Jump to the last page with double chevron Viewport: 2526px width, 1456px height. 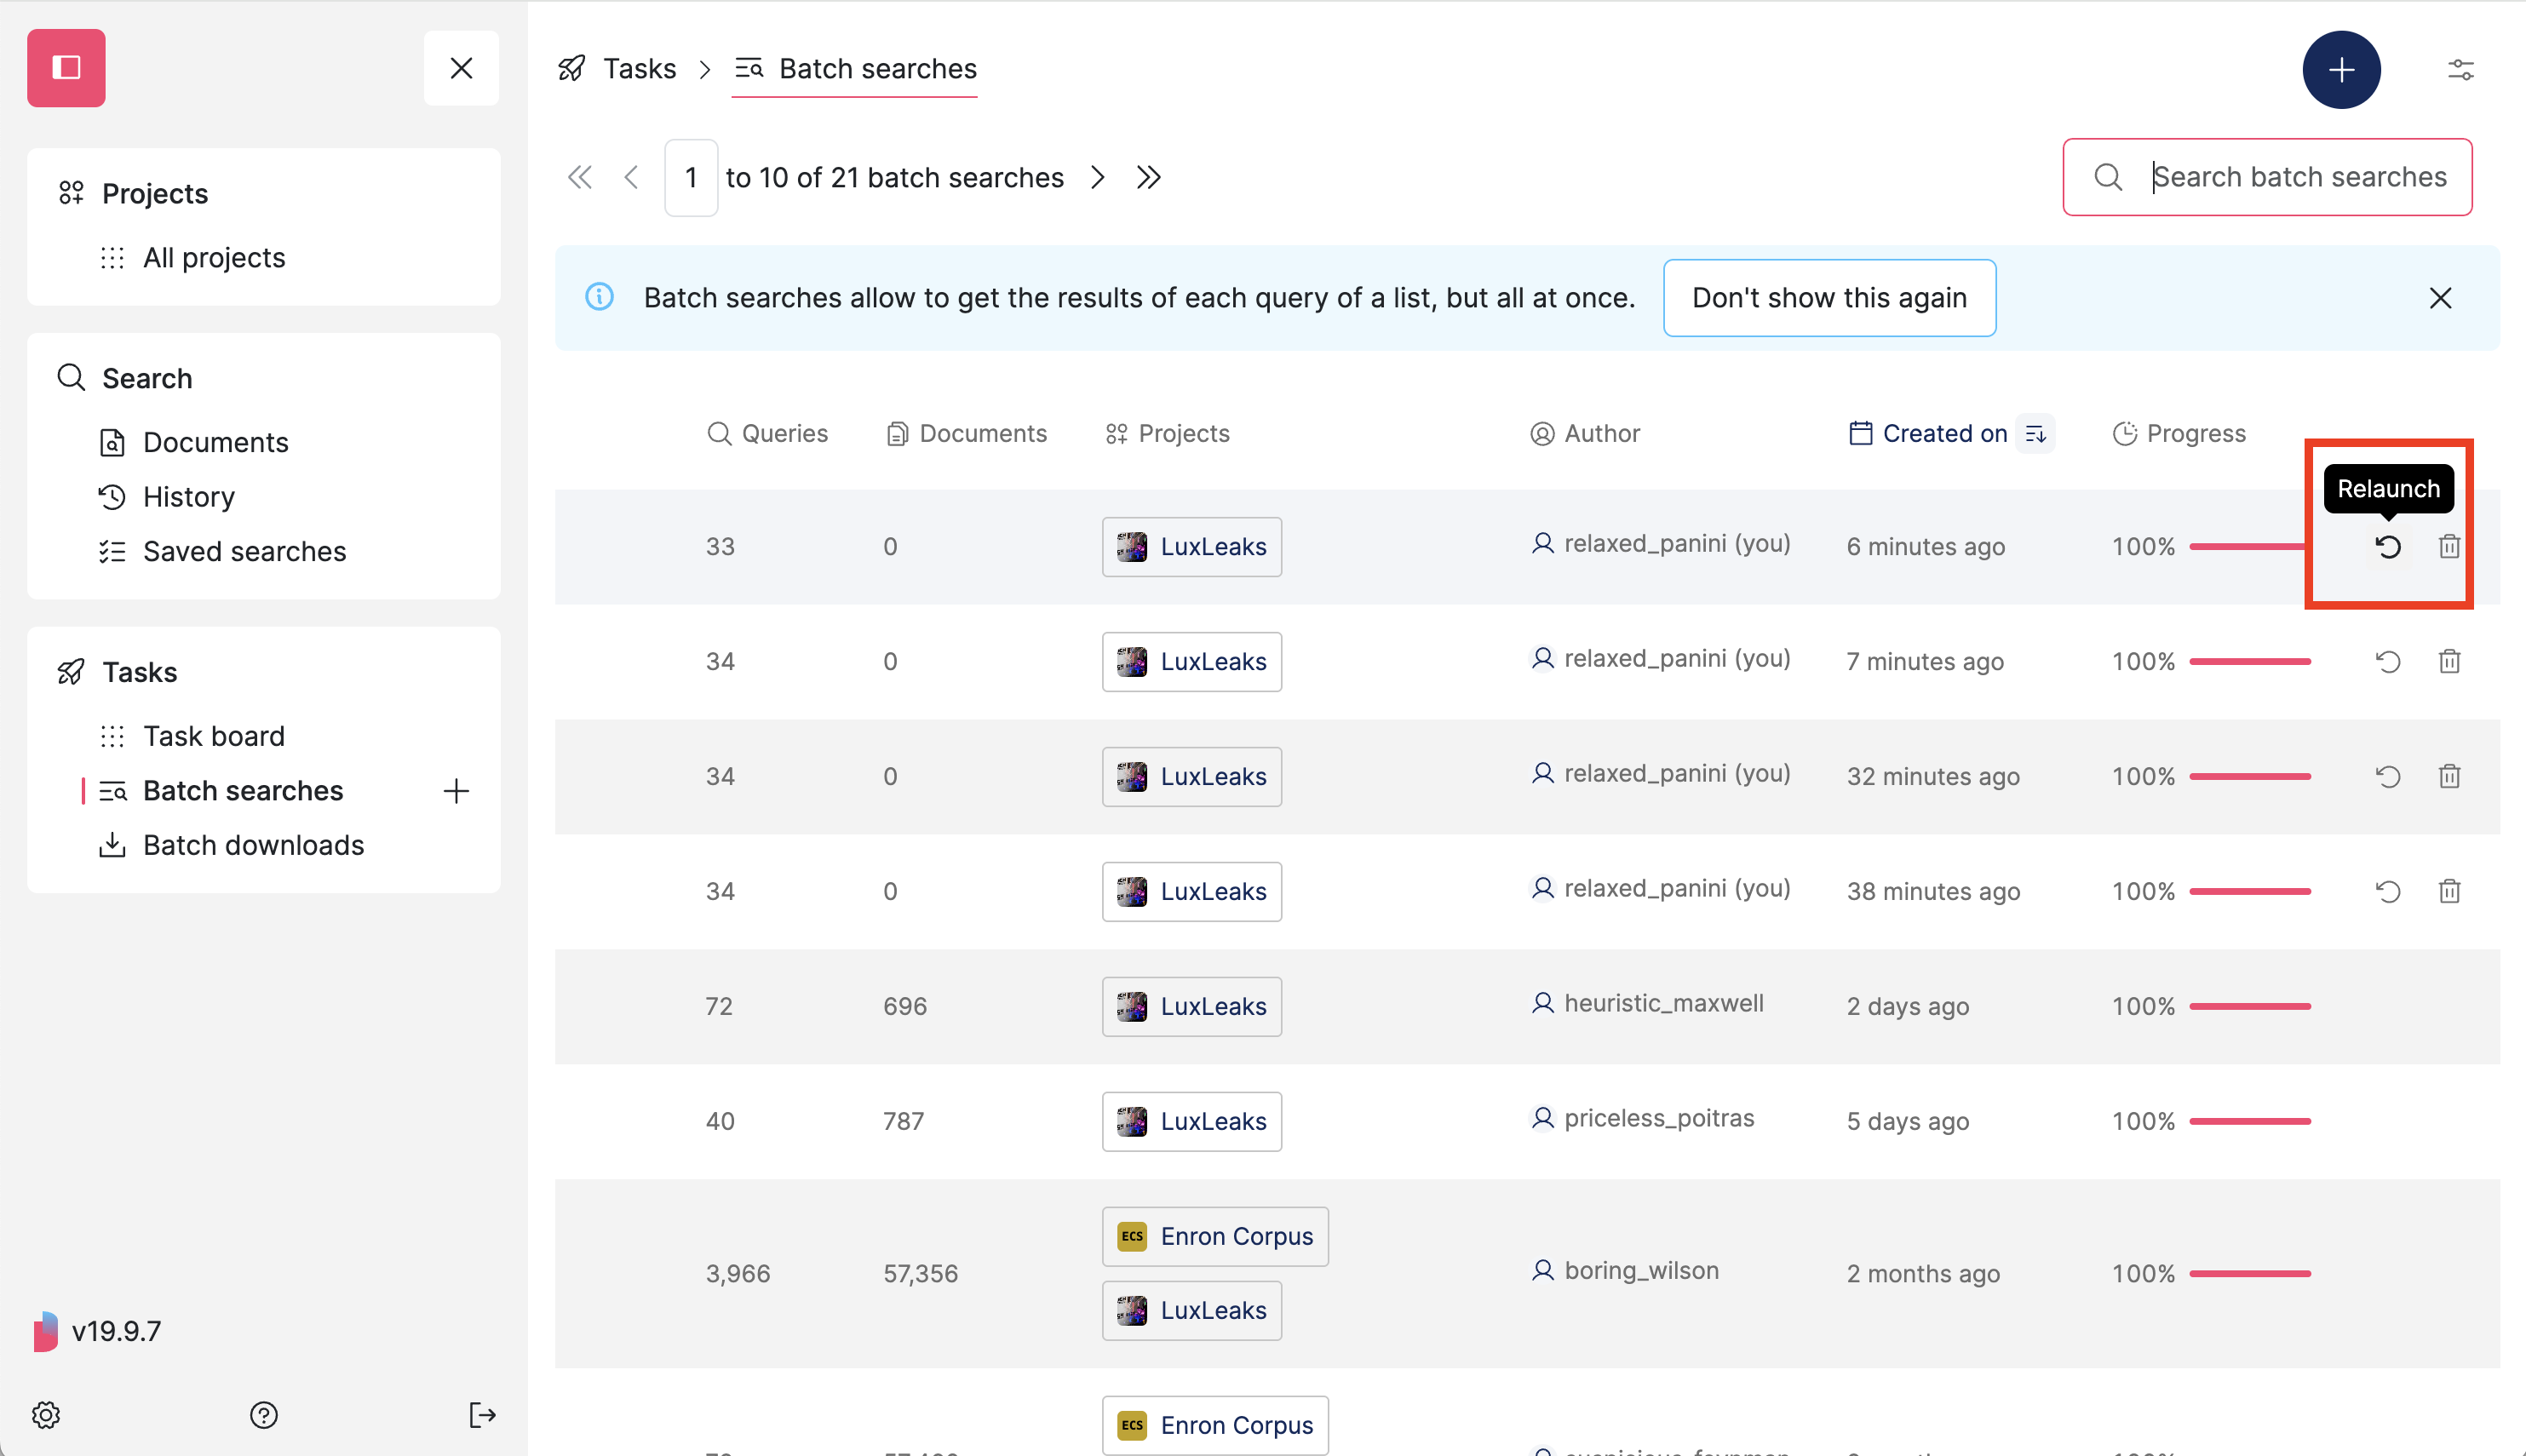coord(1149,177)
